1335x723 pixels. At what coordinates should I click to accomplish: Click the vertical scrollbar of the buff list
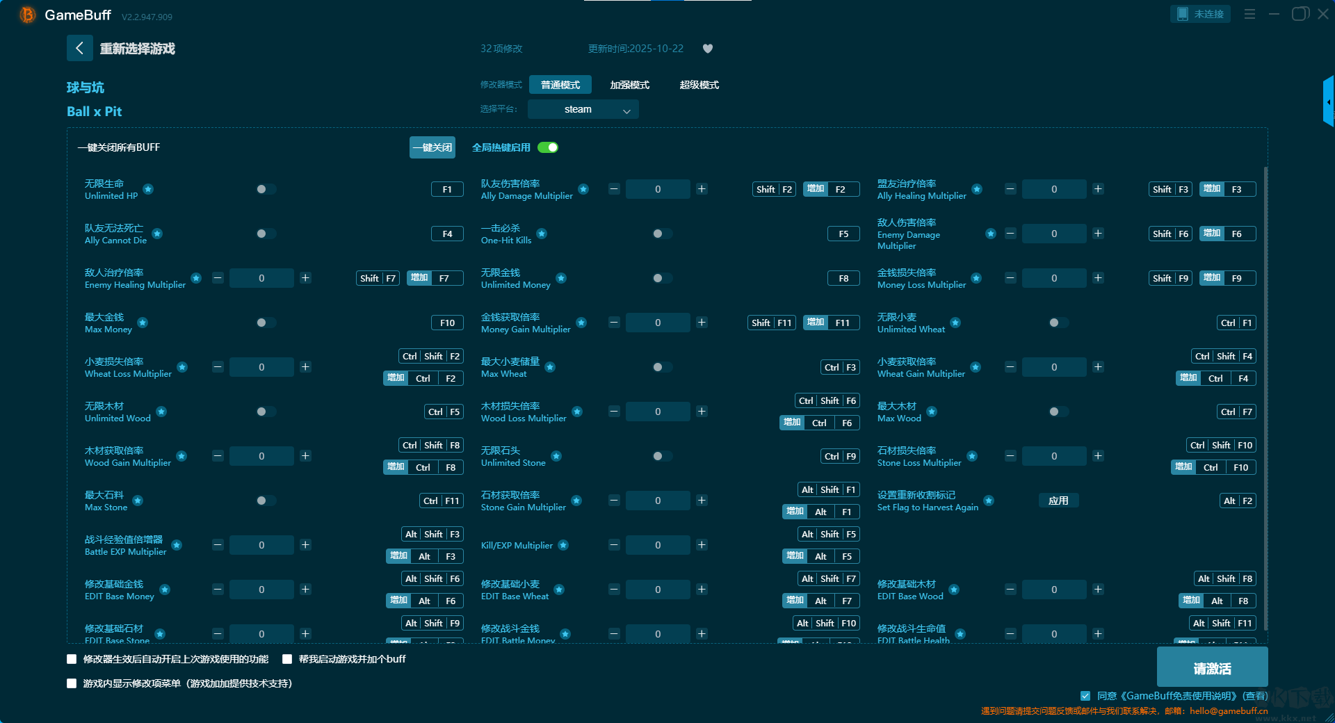coord(1265,398)
